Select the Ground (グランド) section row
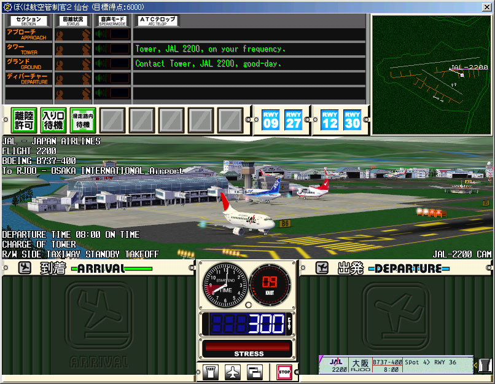Viewport: 495px width, 384px height. click(28, 64)
